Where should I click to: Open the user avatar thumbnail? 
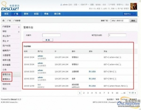click(x=133, y=6)
